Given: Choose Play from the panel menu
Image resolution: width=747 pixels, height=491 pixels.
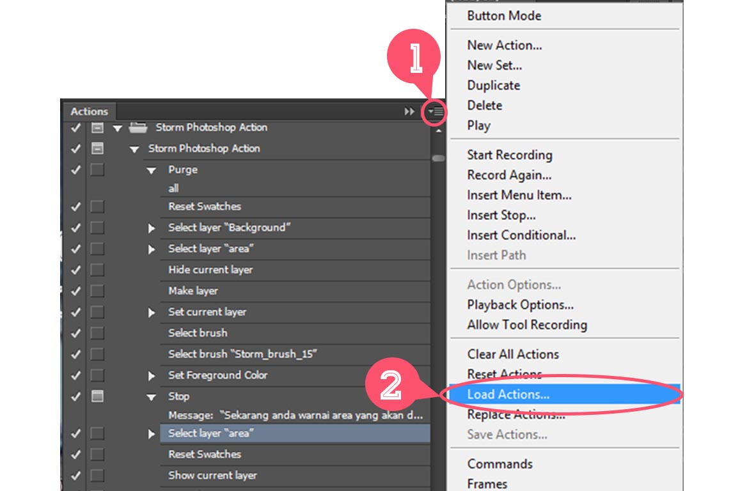Looking at the screenshot, I should pyautogui.click(x=479, y=126).
